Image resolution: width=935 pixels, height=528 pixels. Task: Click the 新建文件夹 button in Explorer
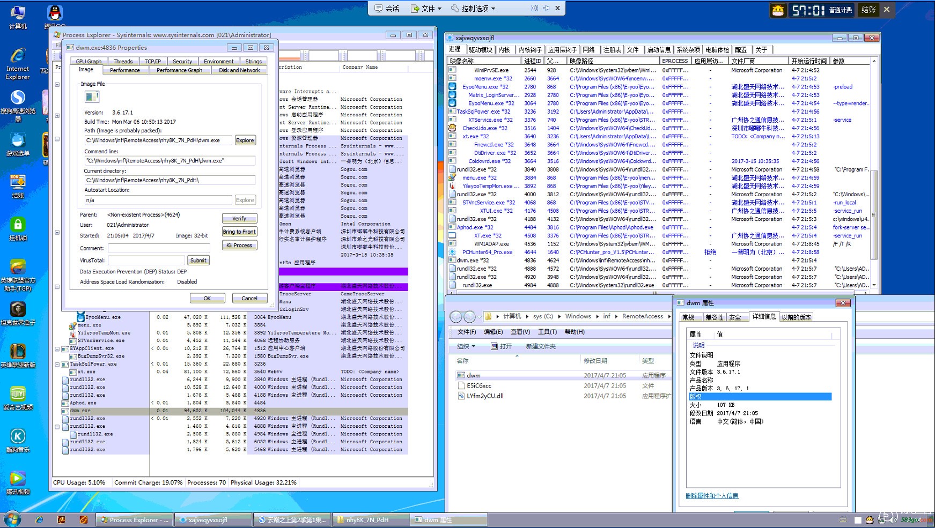541,346
